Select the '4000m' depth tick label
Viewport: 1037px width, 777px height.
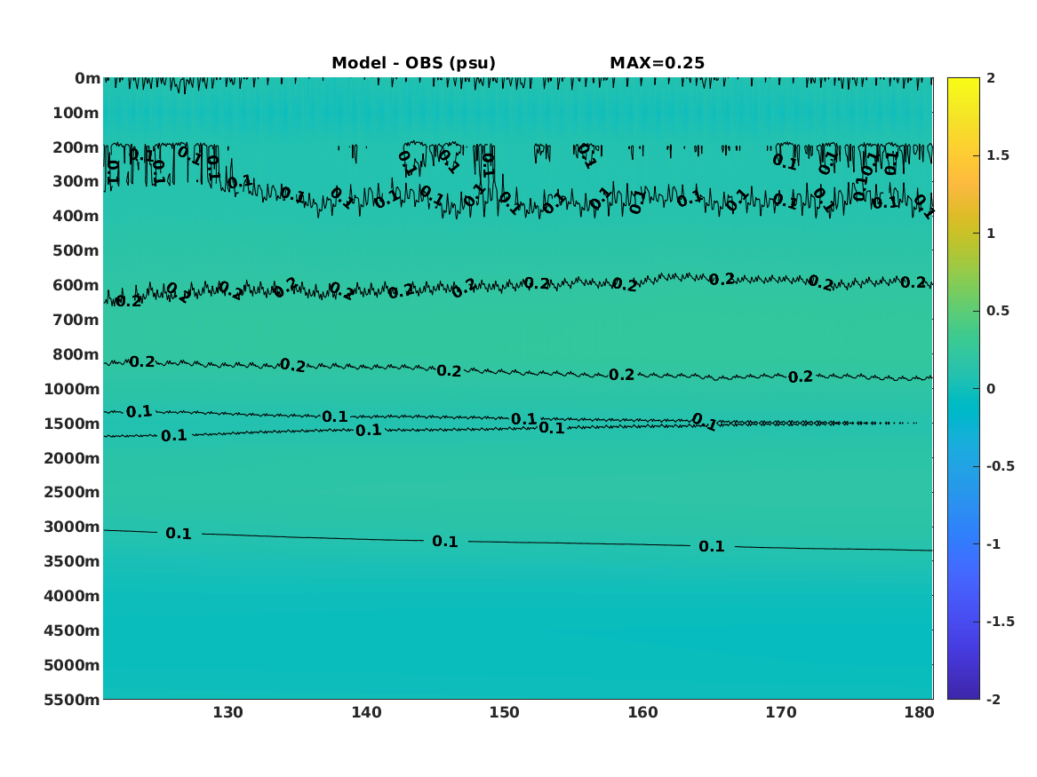(72, 596)
